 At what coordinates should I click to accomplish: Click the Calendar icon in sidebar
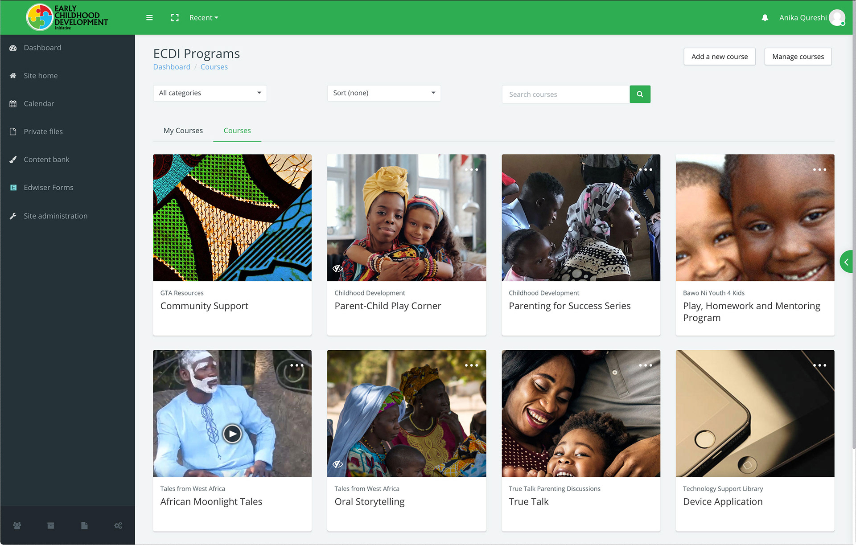pyautogui.click(x=13, y=104)
